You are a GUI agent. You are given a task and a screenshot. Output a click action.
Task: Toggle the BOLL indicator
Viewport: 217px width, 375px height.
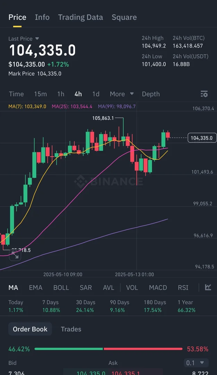click(x=61, y=287)
